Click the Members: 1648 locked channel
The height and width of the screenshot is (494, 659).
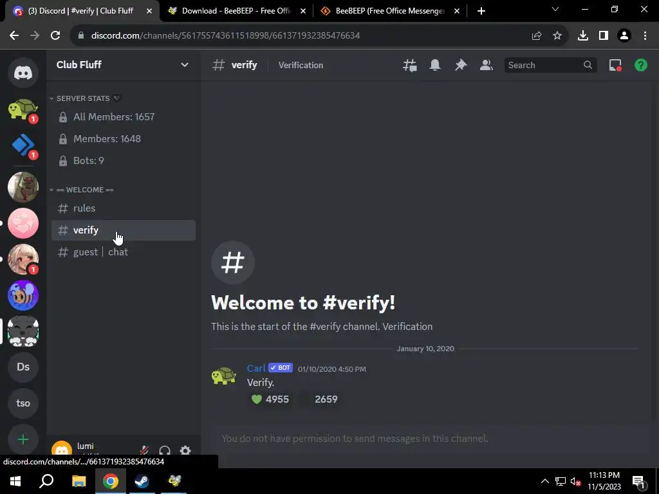click(x=124, y=139)
